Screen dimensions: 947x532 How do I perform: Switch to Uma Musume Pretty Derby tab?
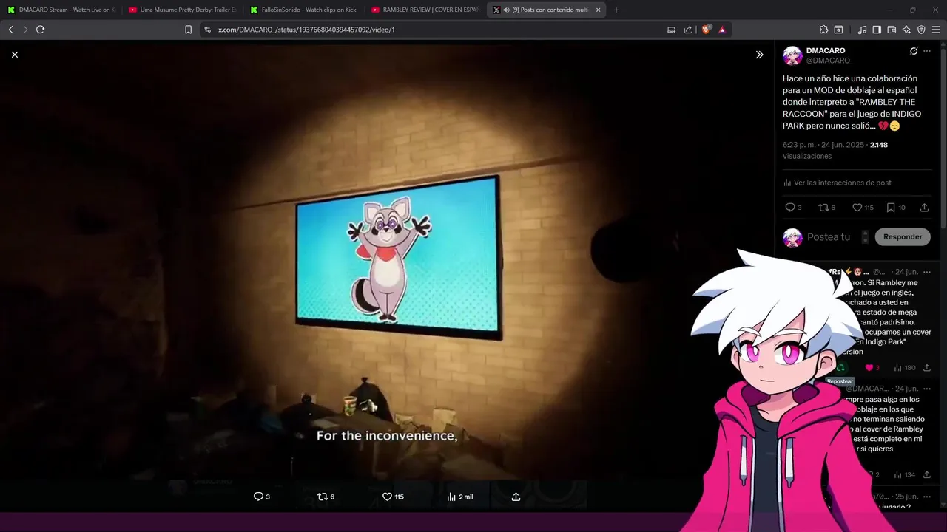[x=182, y=10]
